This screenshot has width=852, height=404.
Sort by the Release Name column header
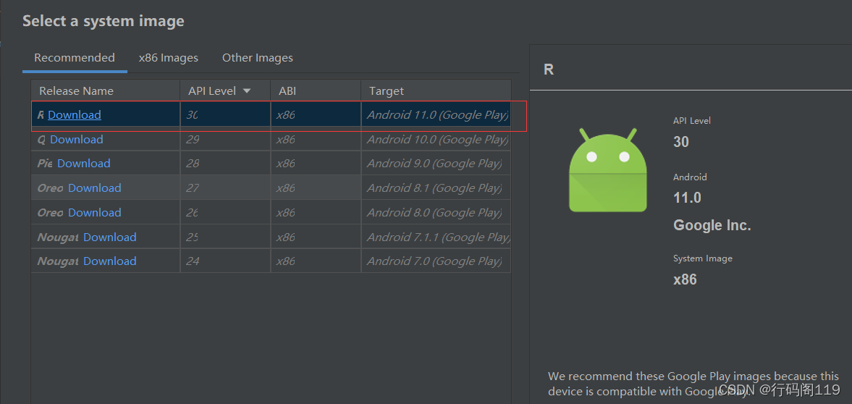click(x=106, y=91)
